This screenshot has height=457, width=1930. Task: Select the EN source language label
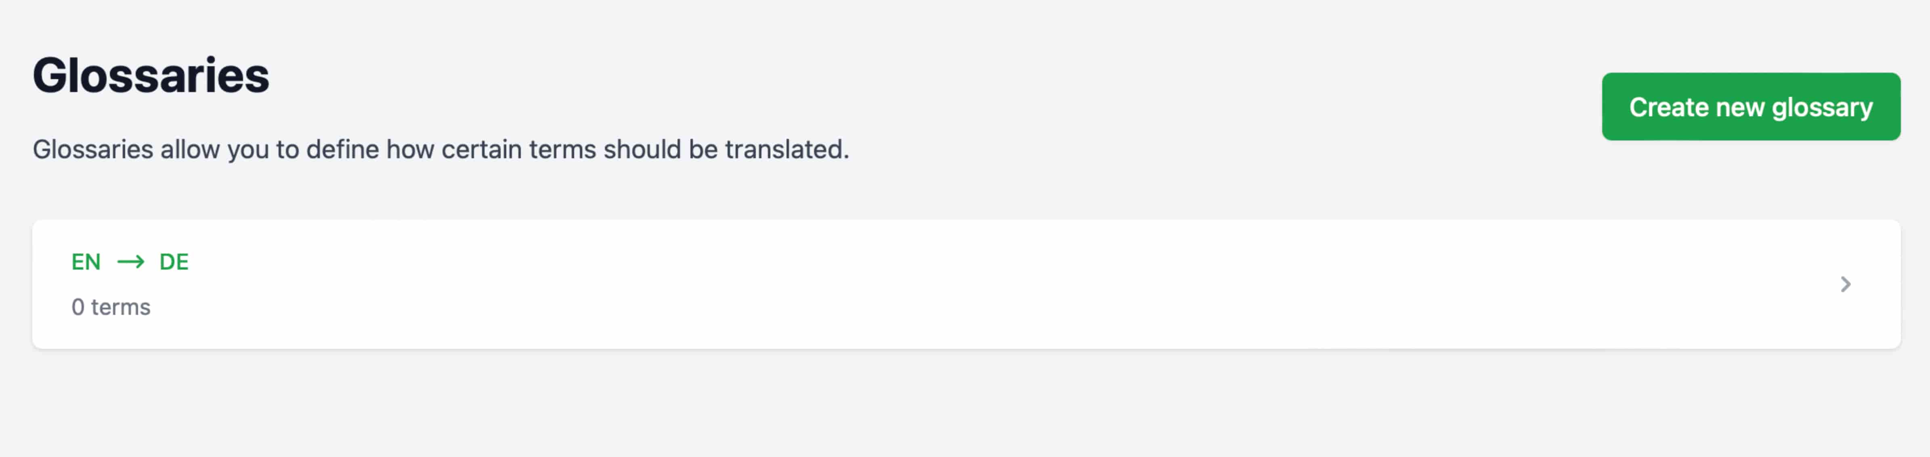click(86, 262)
